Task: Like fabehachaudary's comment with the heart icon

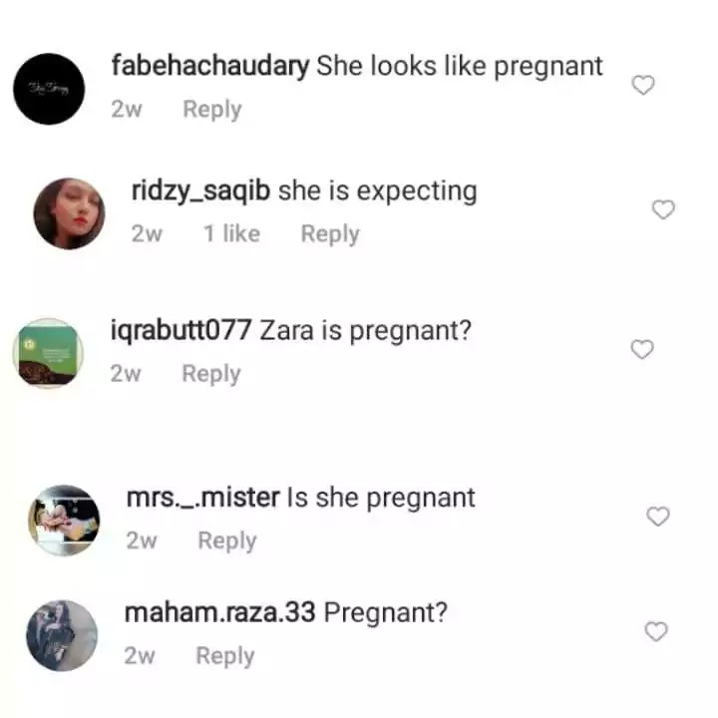Action: [x=643, y=85]
